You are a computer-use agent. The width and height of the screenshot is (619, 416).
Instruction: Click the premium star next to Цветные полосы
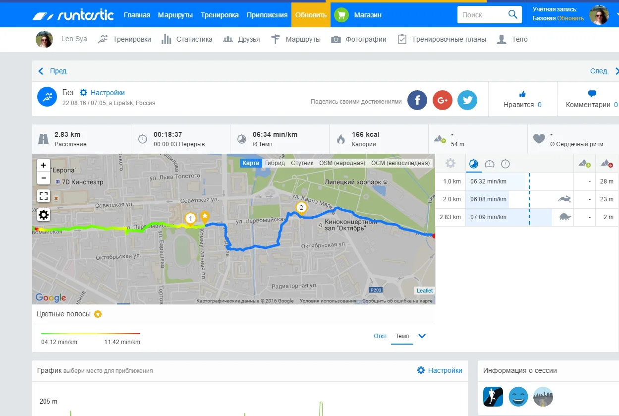click(x=98, y=314)
